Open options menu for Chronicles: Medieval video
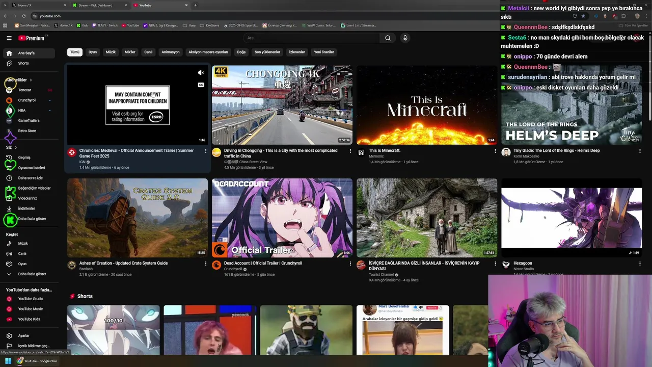 pos(206,151)
